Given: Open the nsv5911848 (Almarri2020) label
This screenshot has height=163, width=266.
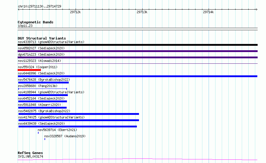Looking at the screenshot, I should tap(39, 105).
